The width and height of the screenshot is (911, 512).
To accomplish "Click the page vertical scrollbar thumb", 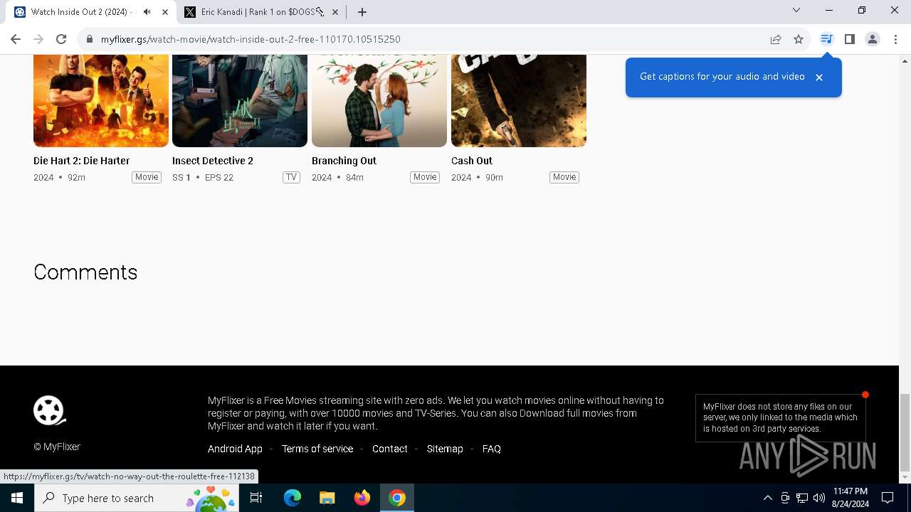I will (905, 432).
